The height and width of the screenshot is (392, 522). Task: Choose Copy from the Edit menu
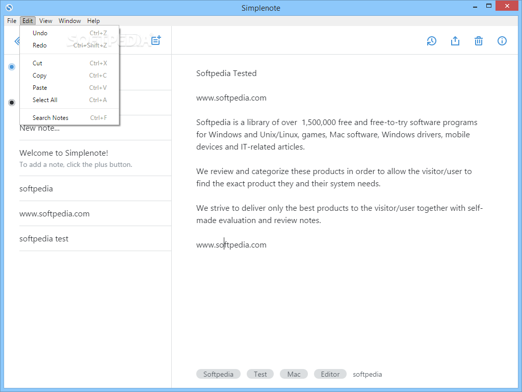(x=69, y=76)
